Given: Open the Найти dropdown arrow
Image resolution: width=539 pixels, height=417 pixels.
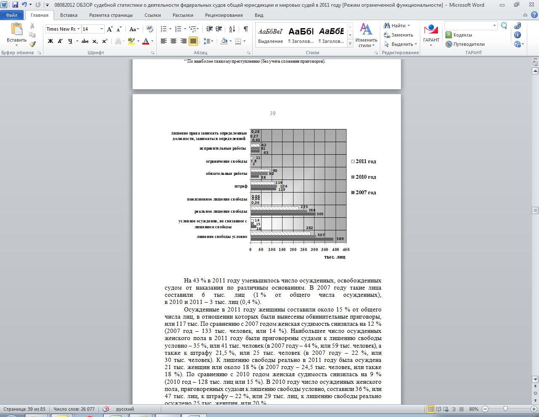Looking at the screenshot, I should (408, 26).
